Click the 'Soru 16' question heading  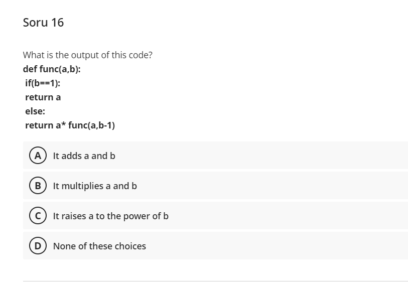43,23
